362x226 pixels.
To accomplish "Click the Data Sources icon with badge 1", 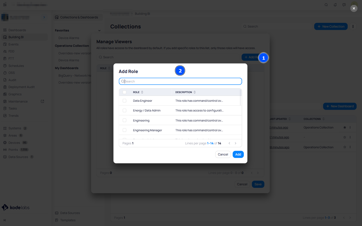I will (x=5, y=157).
